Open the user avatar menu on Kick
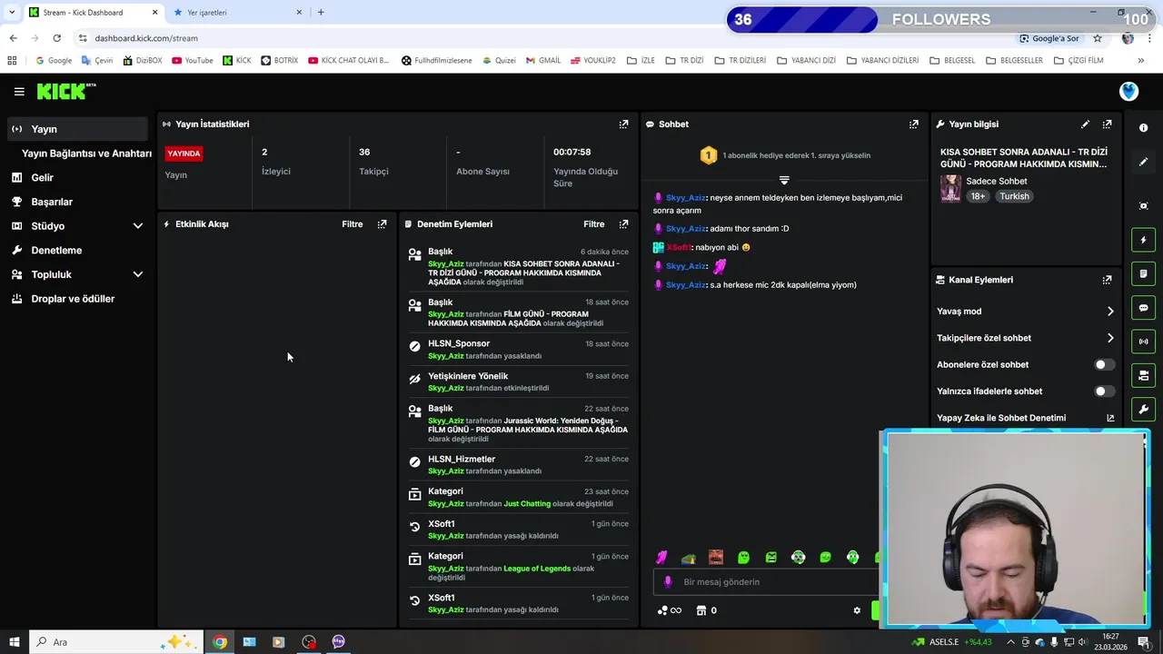This screenshot has height=654, width=1163. click(1128, 92)
